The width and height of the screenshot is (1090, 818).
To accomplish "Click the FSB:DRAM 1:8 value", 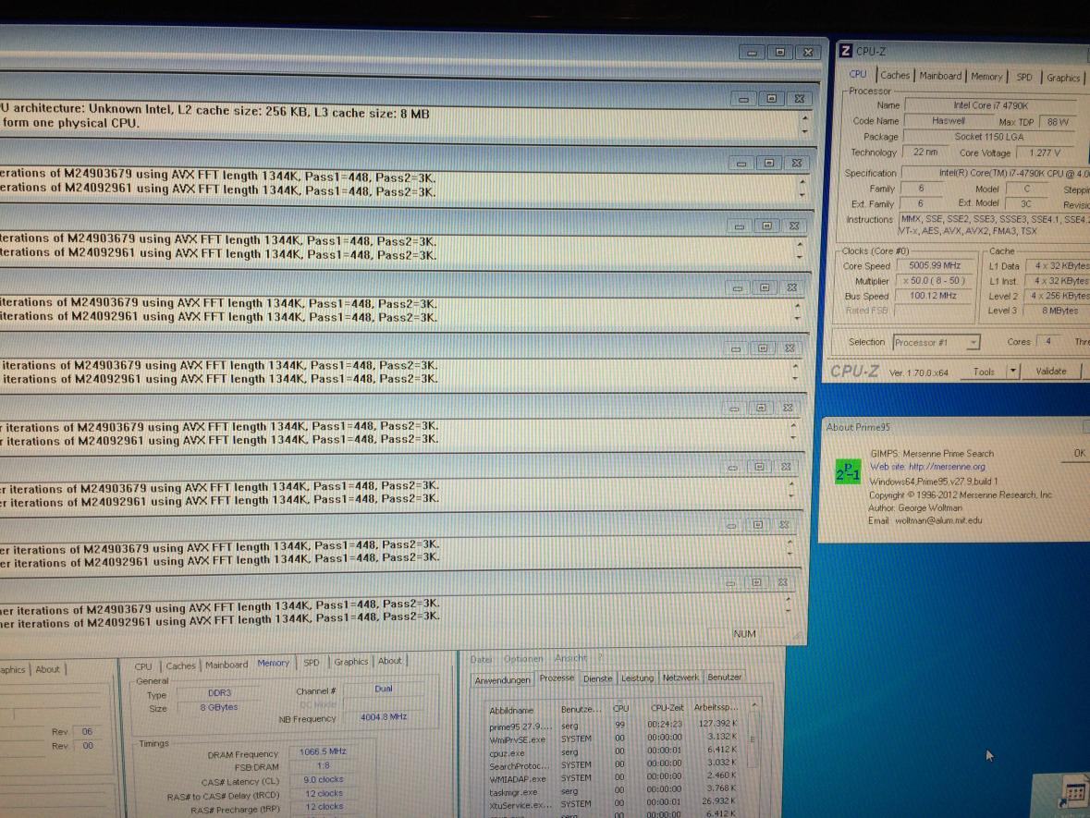I will 324,766.
